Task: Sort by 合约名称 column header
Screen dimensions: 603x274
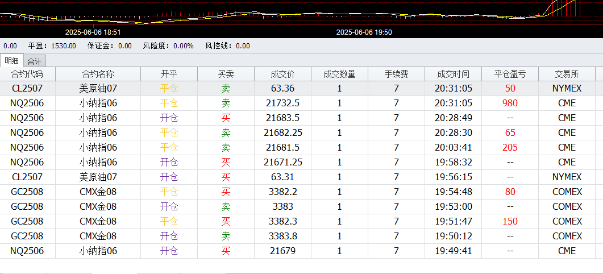Action: pos(98,74)
